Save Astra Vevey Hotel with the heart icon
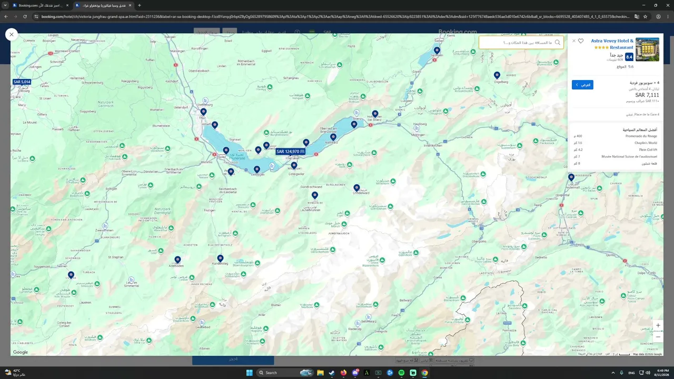The image size is (674, 379). (x=581, y=41)
